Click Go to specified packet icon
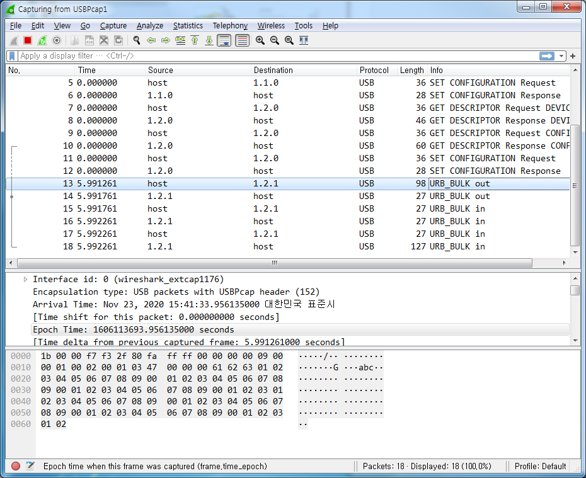Viewport: 586px width, 478px height. 180,40
